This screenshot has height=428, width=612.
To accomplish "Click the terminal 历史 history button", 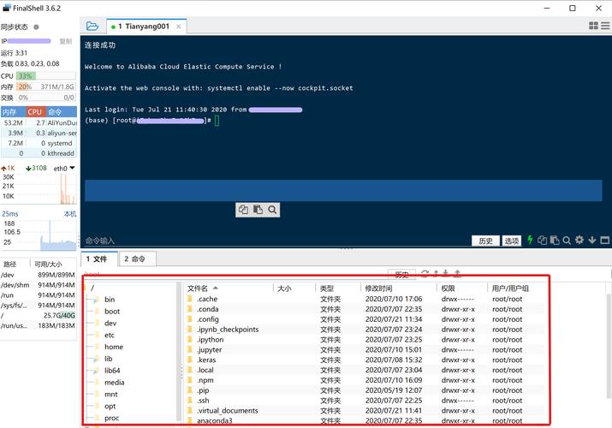I will (485, 241).
